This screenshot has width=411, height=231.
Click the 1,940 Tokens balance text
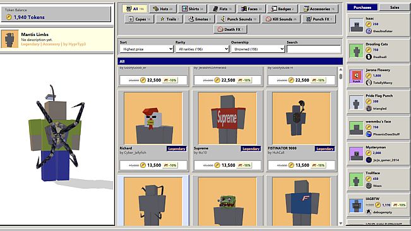click(x=29, y=17)
